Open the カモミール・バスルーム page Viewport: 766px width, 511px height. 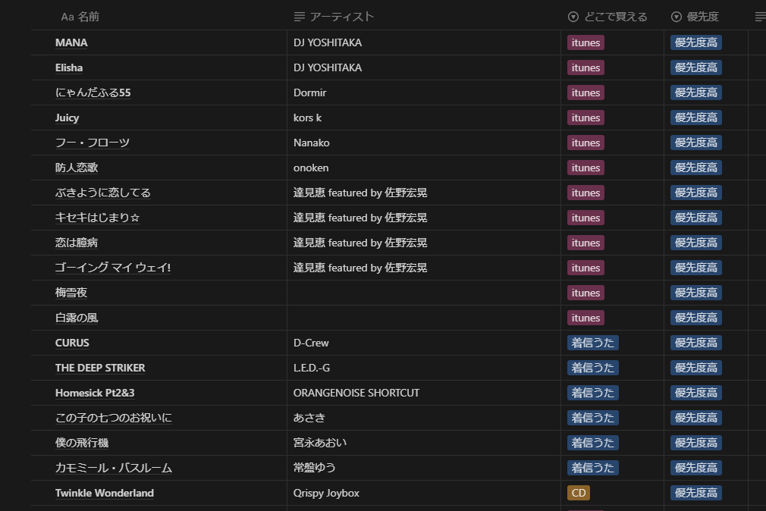click(113, 468)
